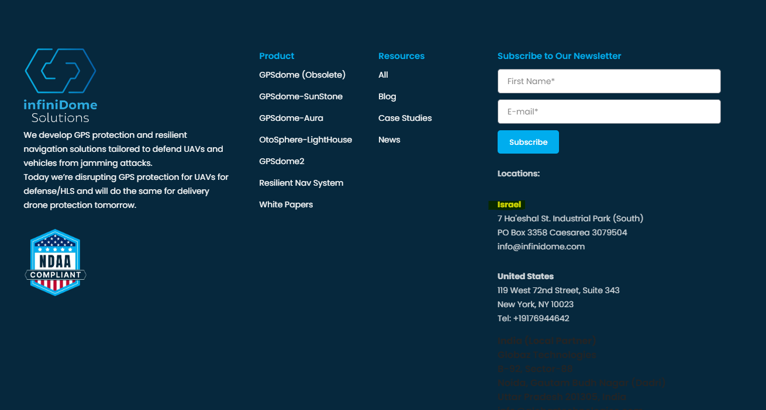The image size is (766, 410).
Task: Click the First Name input field
Action: click(609, 81)
